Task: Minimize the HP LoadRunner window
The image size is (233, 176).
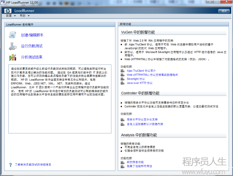Action: pyautogui.click(x=210, y=2)
